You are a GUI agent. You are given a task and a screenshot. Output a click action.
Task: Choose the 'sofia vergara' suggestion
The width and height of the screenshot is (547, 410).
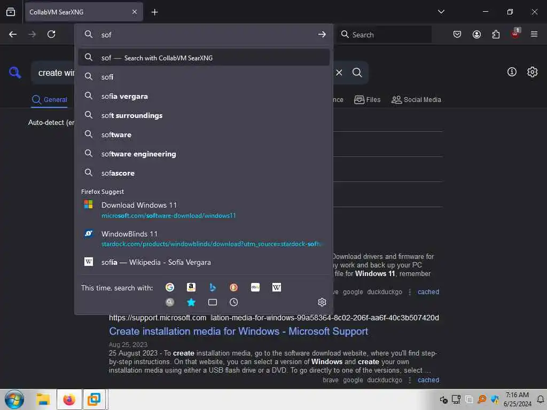click(204, 96)
